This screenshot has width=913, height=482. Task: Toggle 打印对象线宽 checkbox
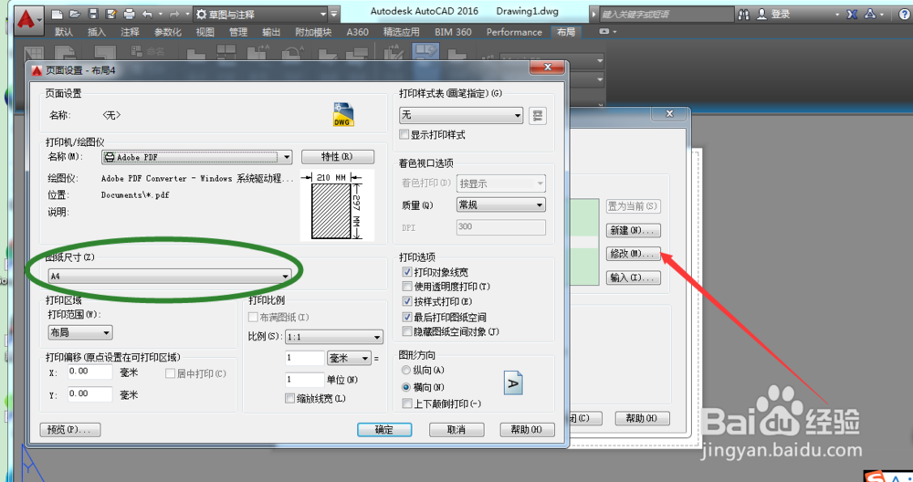click(407, 272)
